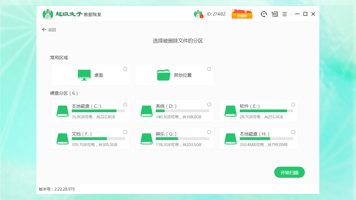Select the 软件 (E:) radio button
The width and height of the screenshot is (356, 200).
click(x=293, y=104)
